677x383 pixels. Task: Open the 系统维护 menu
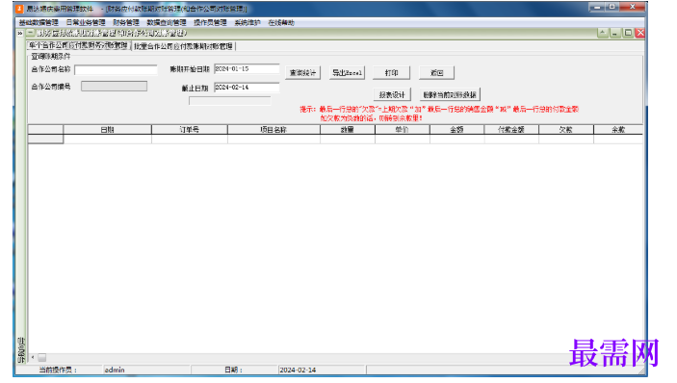pos(247,22)
